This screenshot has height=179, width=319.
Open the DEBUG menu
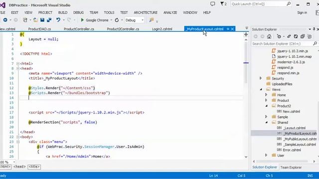click(78, 12)
